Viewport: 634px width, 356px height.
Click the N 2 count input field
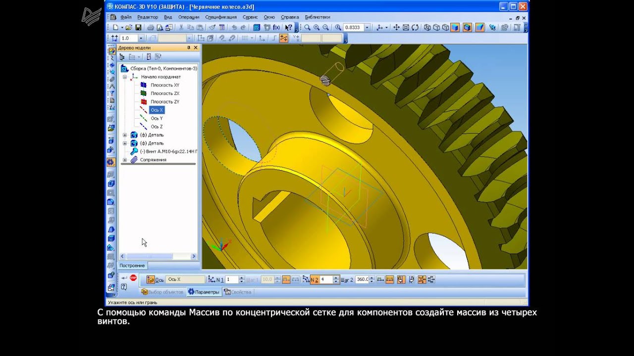click(x=326, y=279)
